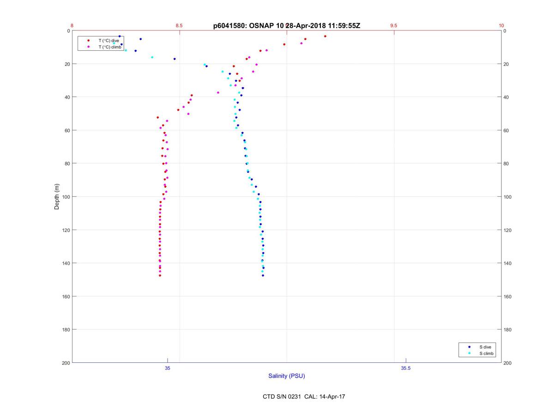Click the "20" depth tick on the right axis

click(506, 64)
